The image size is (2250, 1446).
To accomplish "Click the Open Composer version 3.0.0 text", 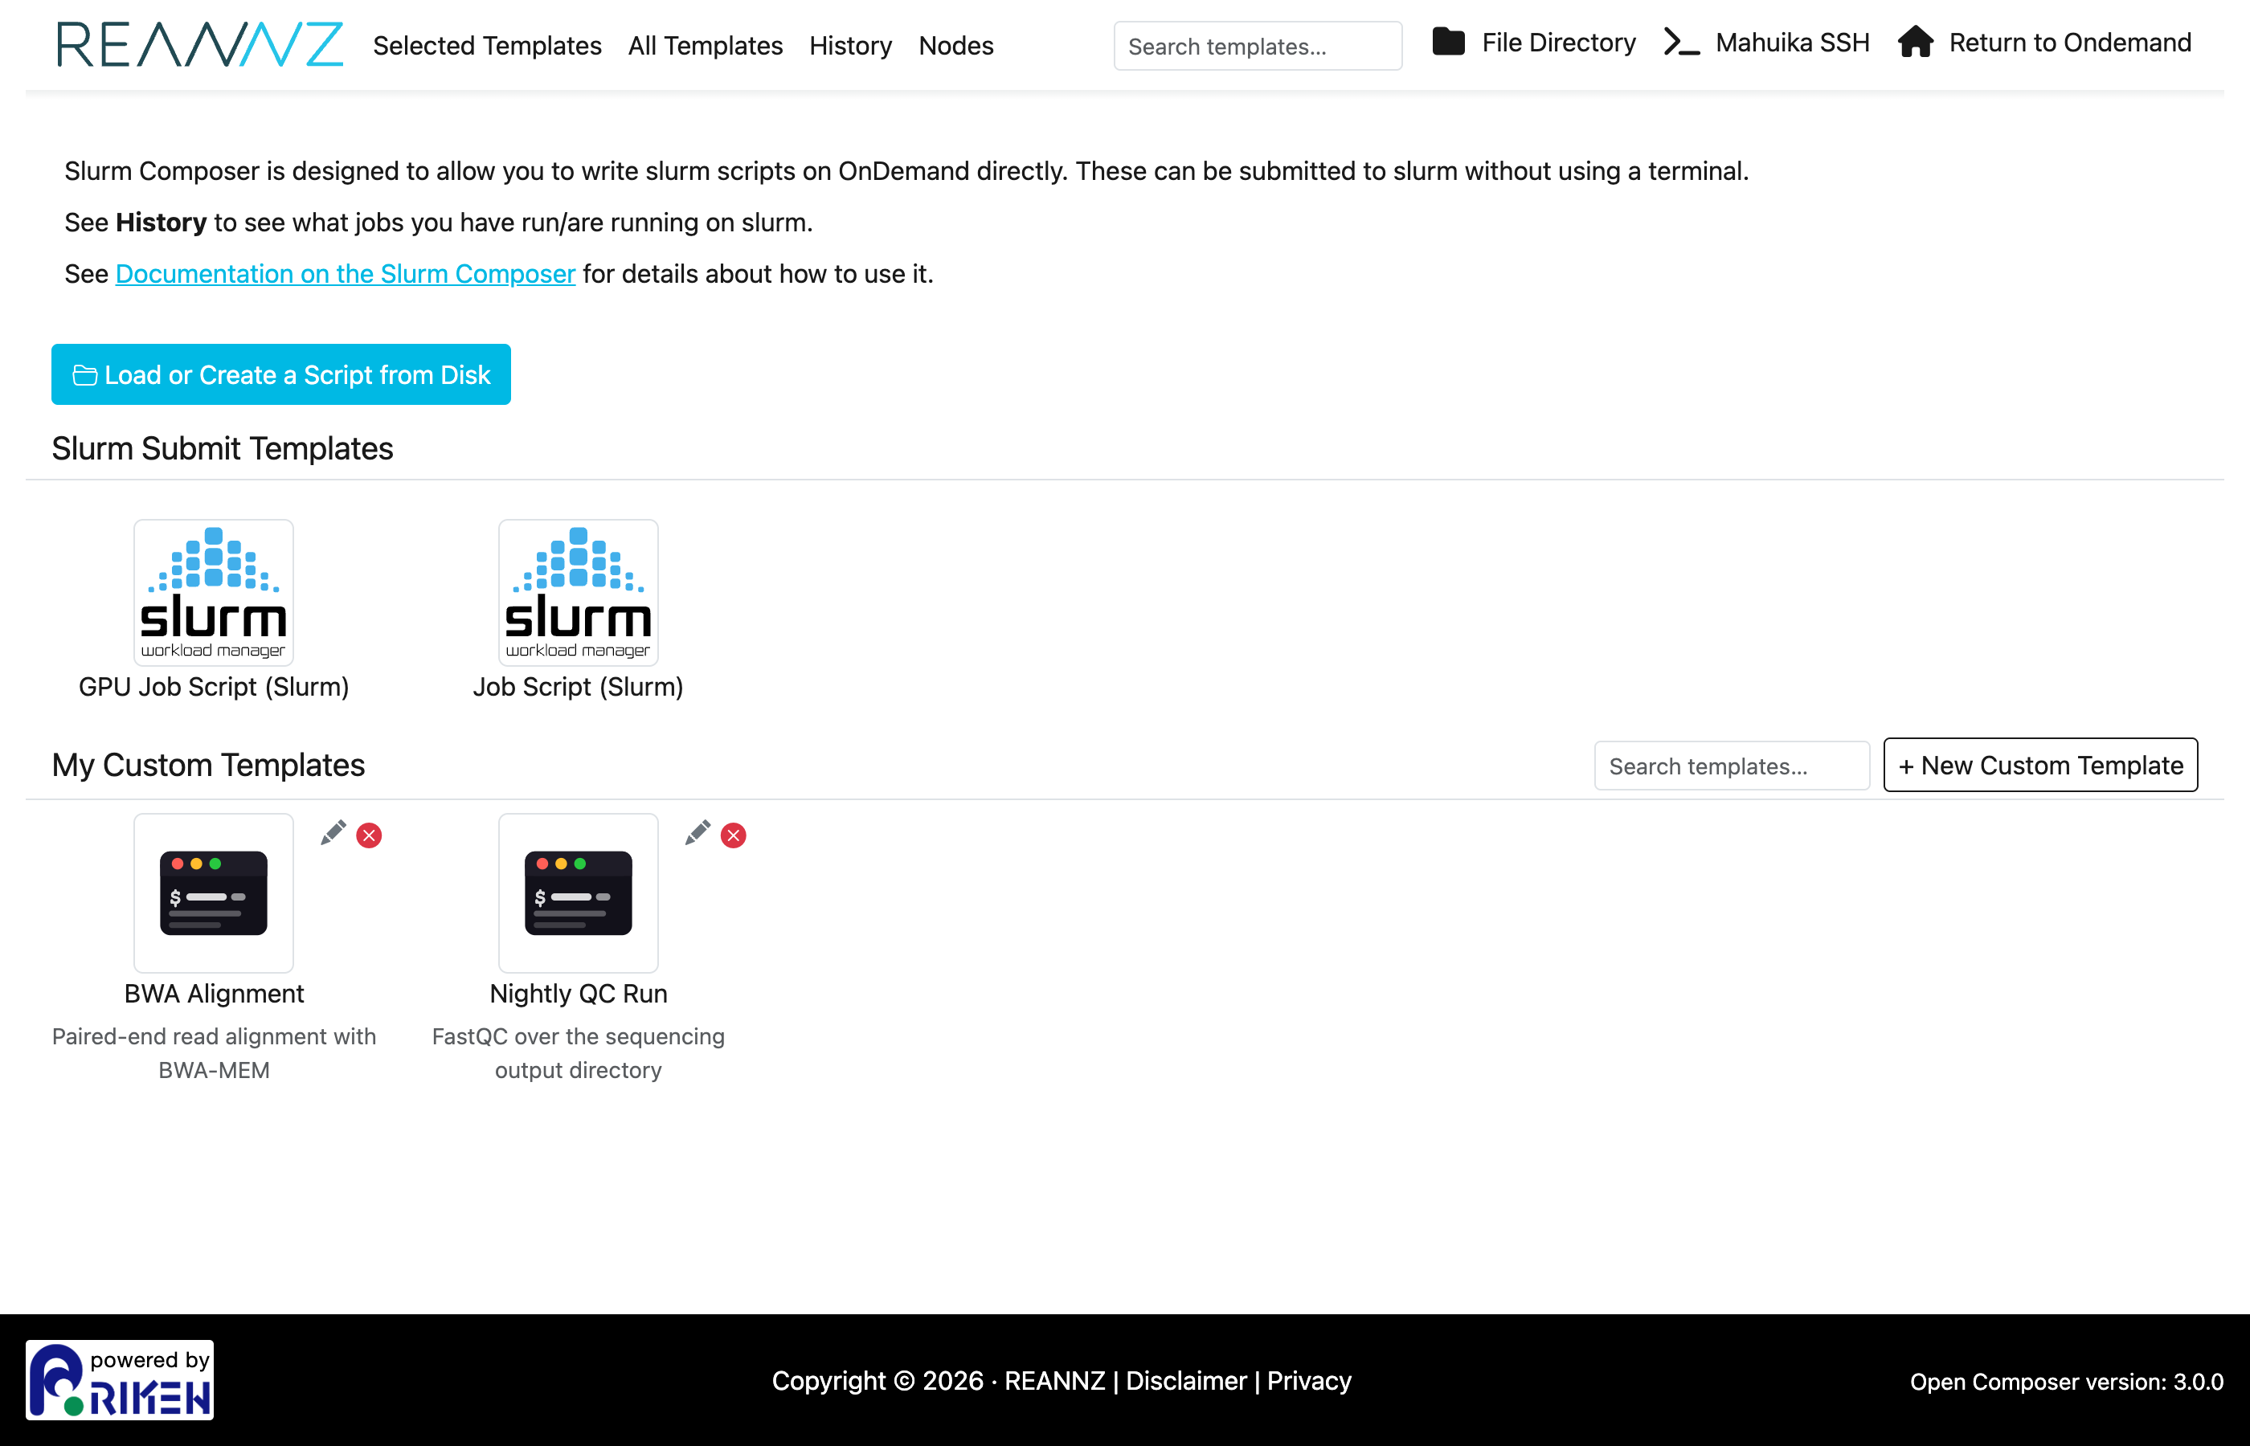I will (2066, 1381).
